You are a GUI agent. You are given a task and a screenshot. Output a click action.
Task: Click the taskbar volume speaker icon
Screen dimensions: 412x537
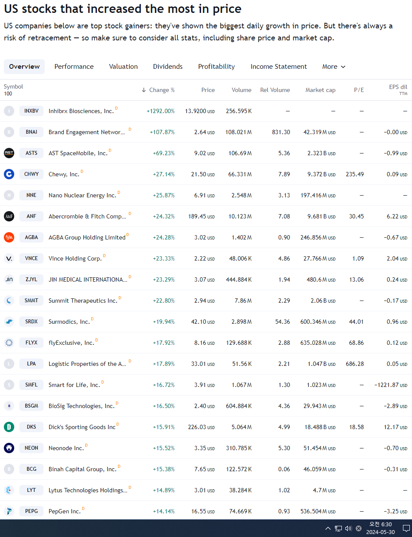(x=348, y=528)
